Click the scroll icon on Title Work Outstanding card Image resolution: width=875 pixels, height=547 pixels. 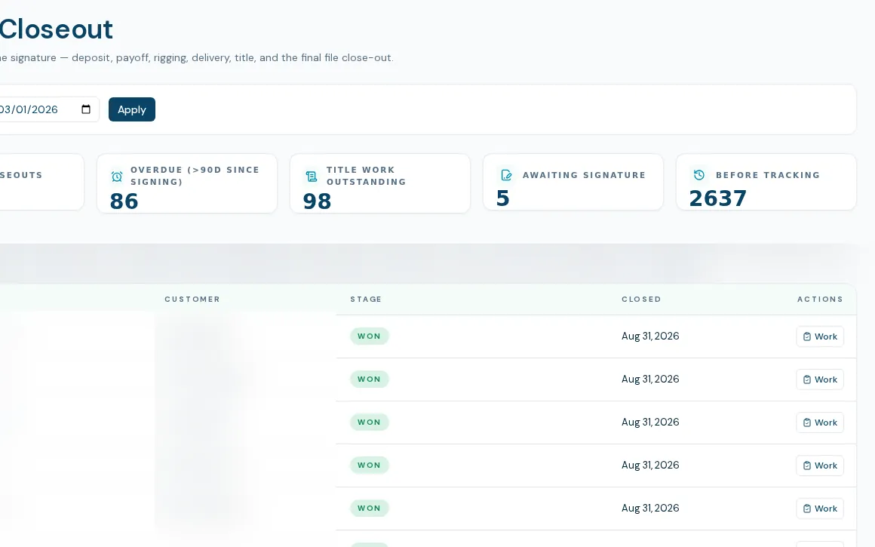click(x=312, y=177)
